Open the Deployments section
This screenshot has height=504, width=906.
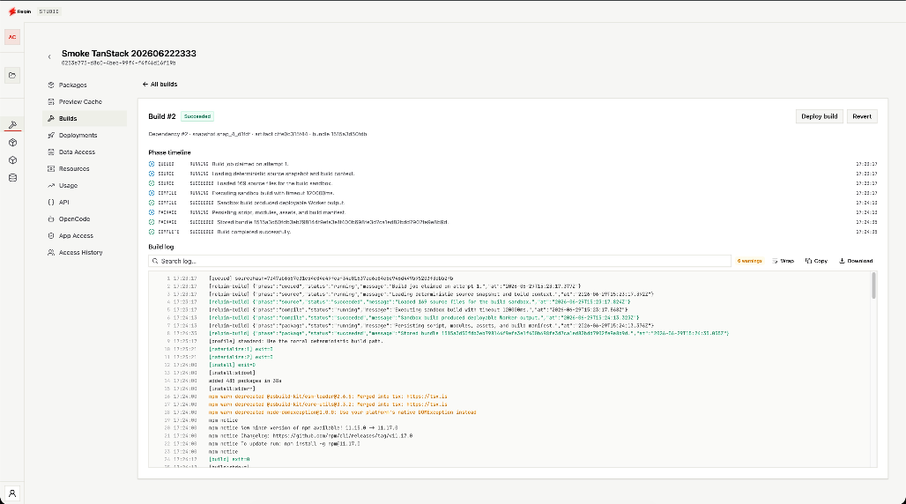click(x=85, y=135)
